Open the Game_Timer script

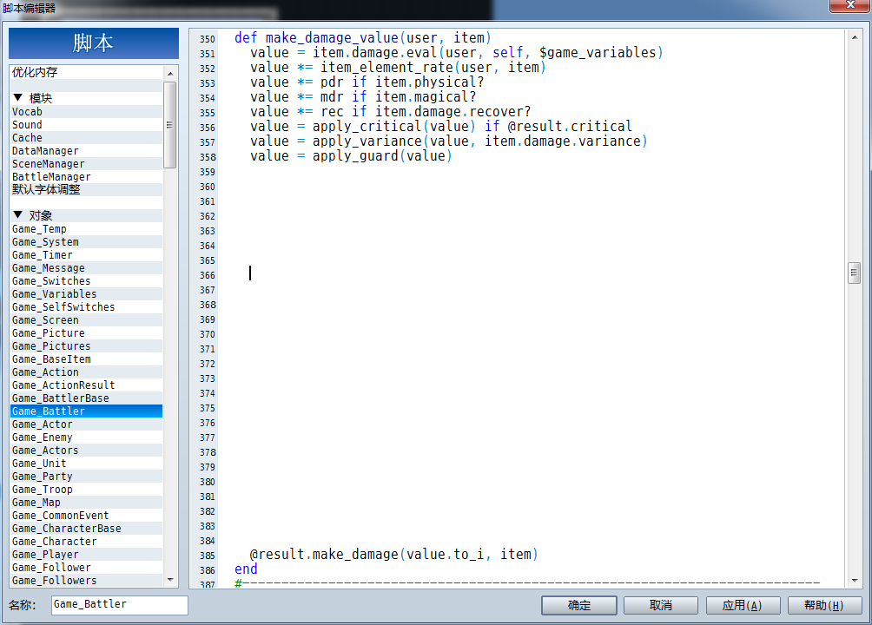(x=87, y=255)
